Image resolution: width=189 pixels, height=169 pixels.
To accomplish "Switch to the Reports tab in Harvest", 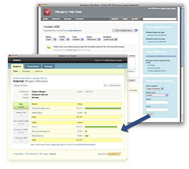I will click(x=17, y=66).
